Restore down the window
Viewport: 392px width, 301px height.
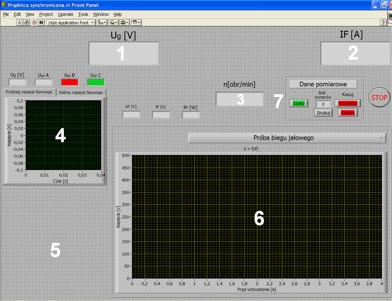[x=384, y=5]
